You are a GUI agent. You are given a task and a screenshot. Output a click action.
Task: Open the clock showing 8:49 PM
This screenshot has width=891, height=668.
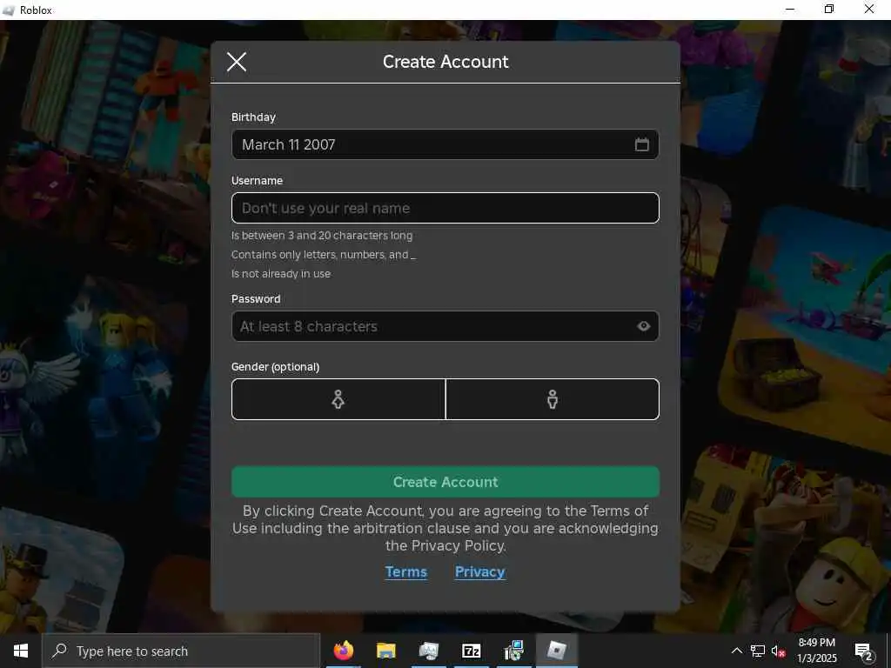coord(816,651)
